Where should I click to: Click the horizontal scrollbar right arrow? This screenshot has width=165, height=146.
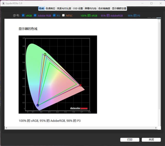[156, 128]
